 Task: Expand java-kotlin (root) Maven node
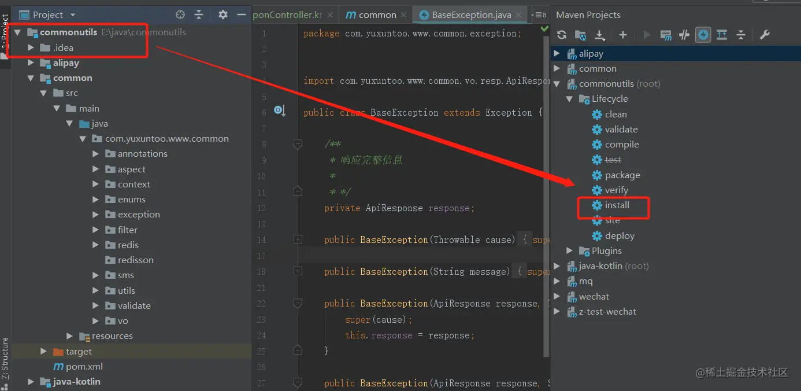pyautogui.click(x=557, y=266)
